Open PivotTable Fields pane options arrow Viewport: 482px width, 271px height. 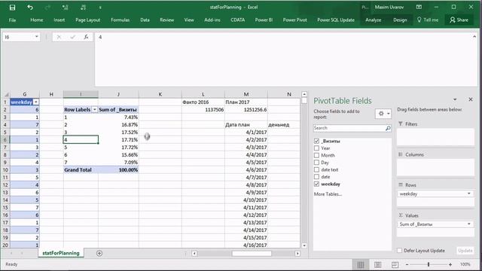click(x=455, y=99)
